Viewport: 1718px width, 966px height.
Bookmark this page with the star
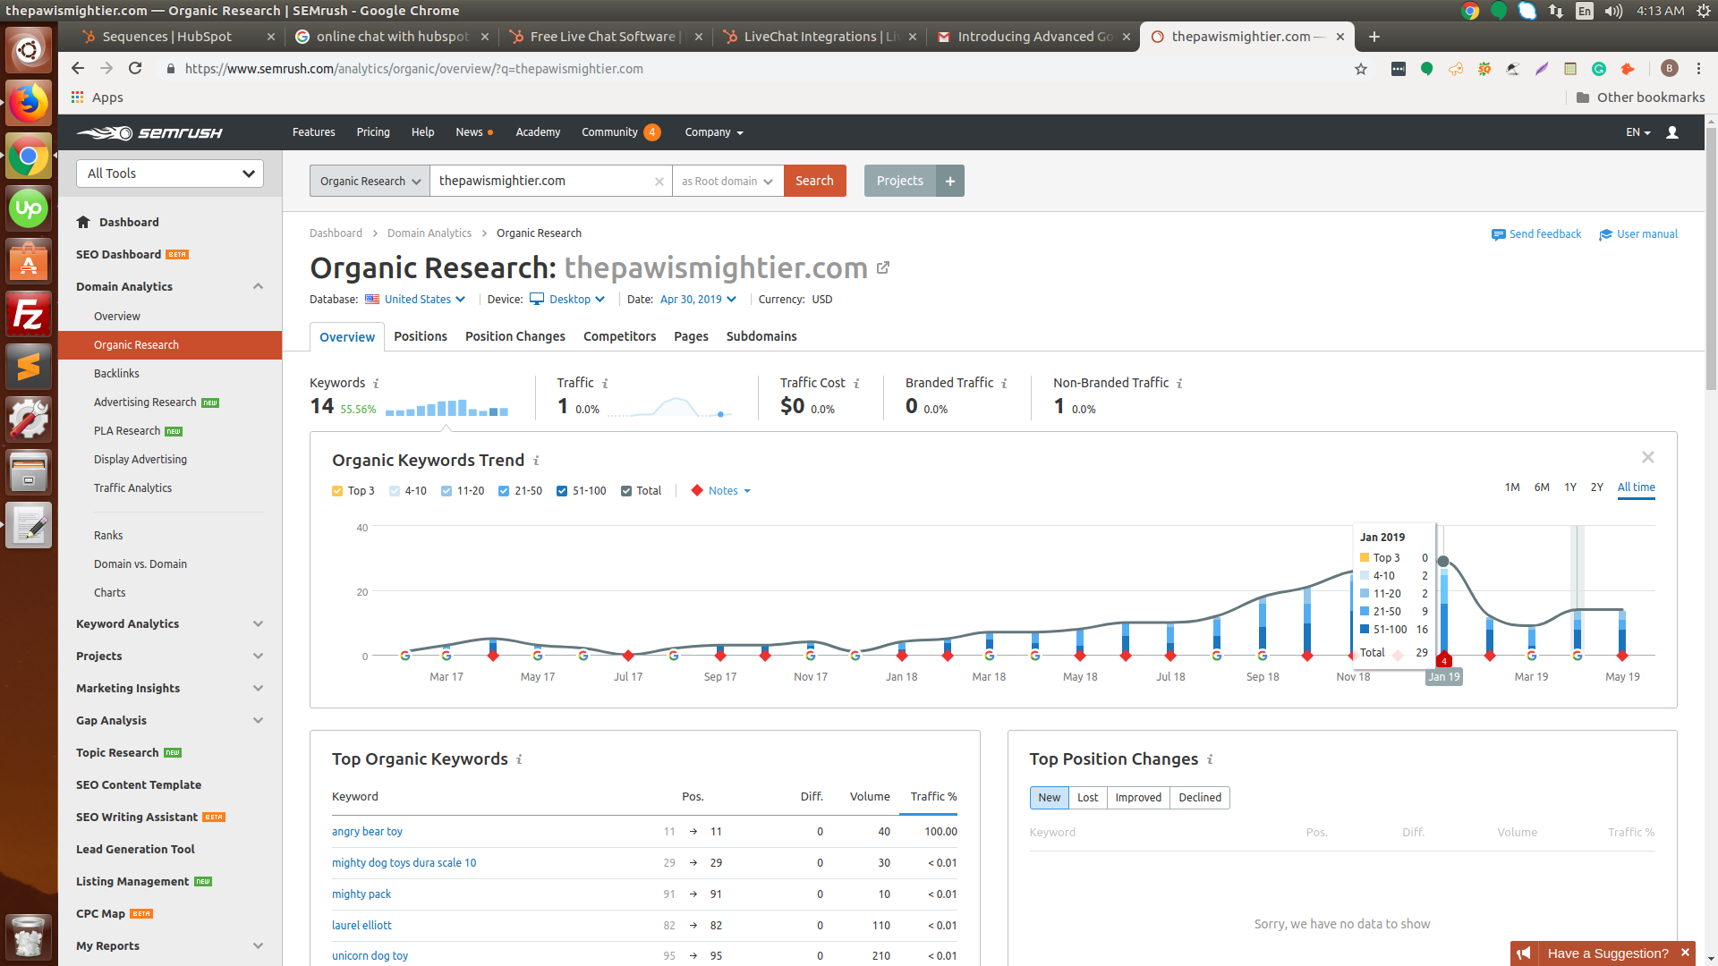[x=1361, y=69]
